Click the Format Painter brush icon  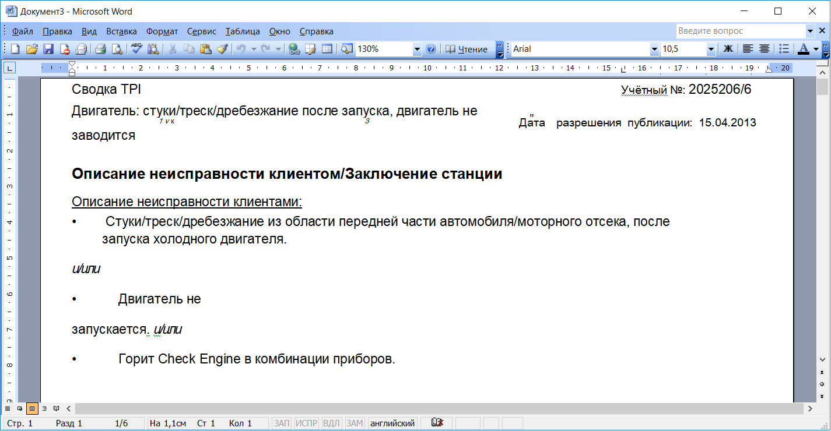click(222, 50)
